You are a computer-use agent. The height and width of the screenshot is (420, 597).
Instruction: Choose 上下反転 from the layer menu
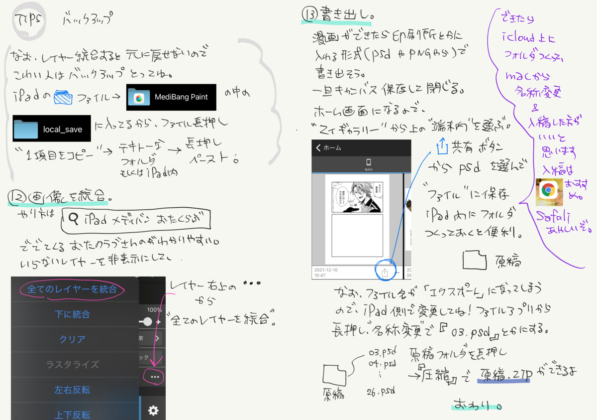pos(73,414)
